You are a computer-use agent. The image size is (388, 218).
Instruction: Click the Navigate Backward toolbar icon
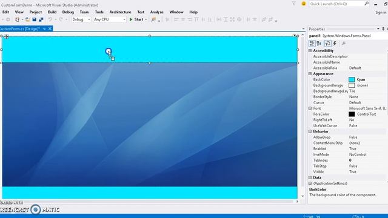pyautogui.click(x=8, y=19)
